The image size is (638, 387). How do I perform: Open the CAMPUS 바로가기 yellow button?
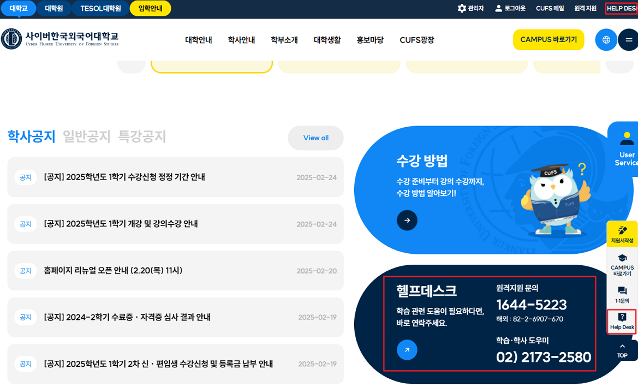[x=548, y=39]
